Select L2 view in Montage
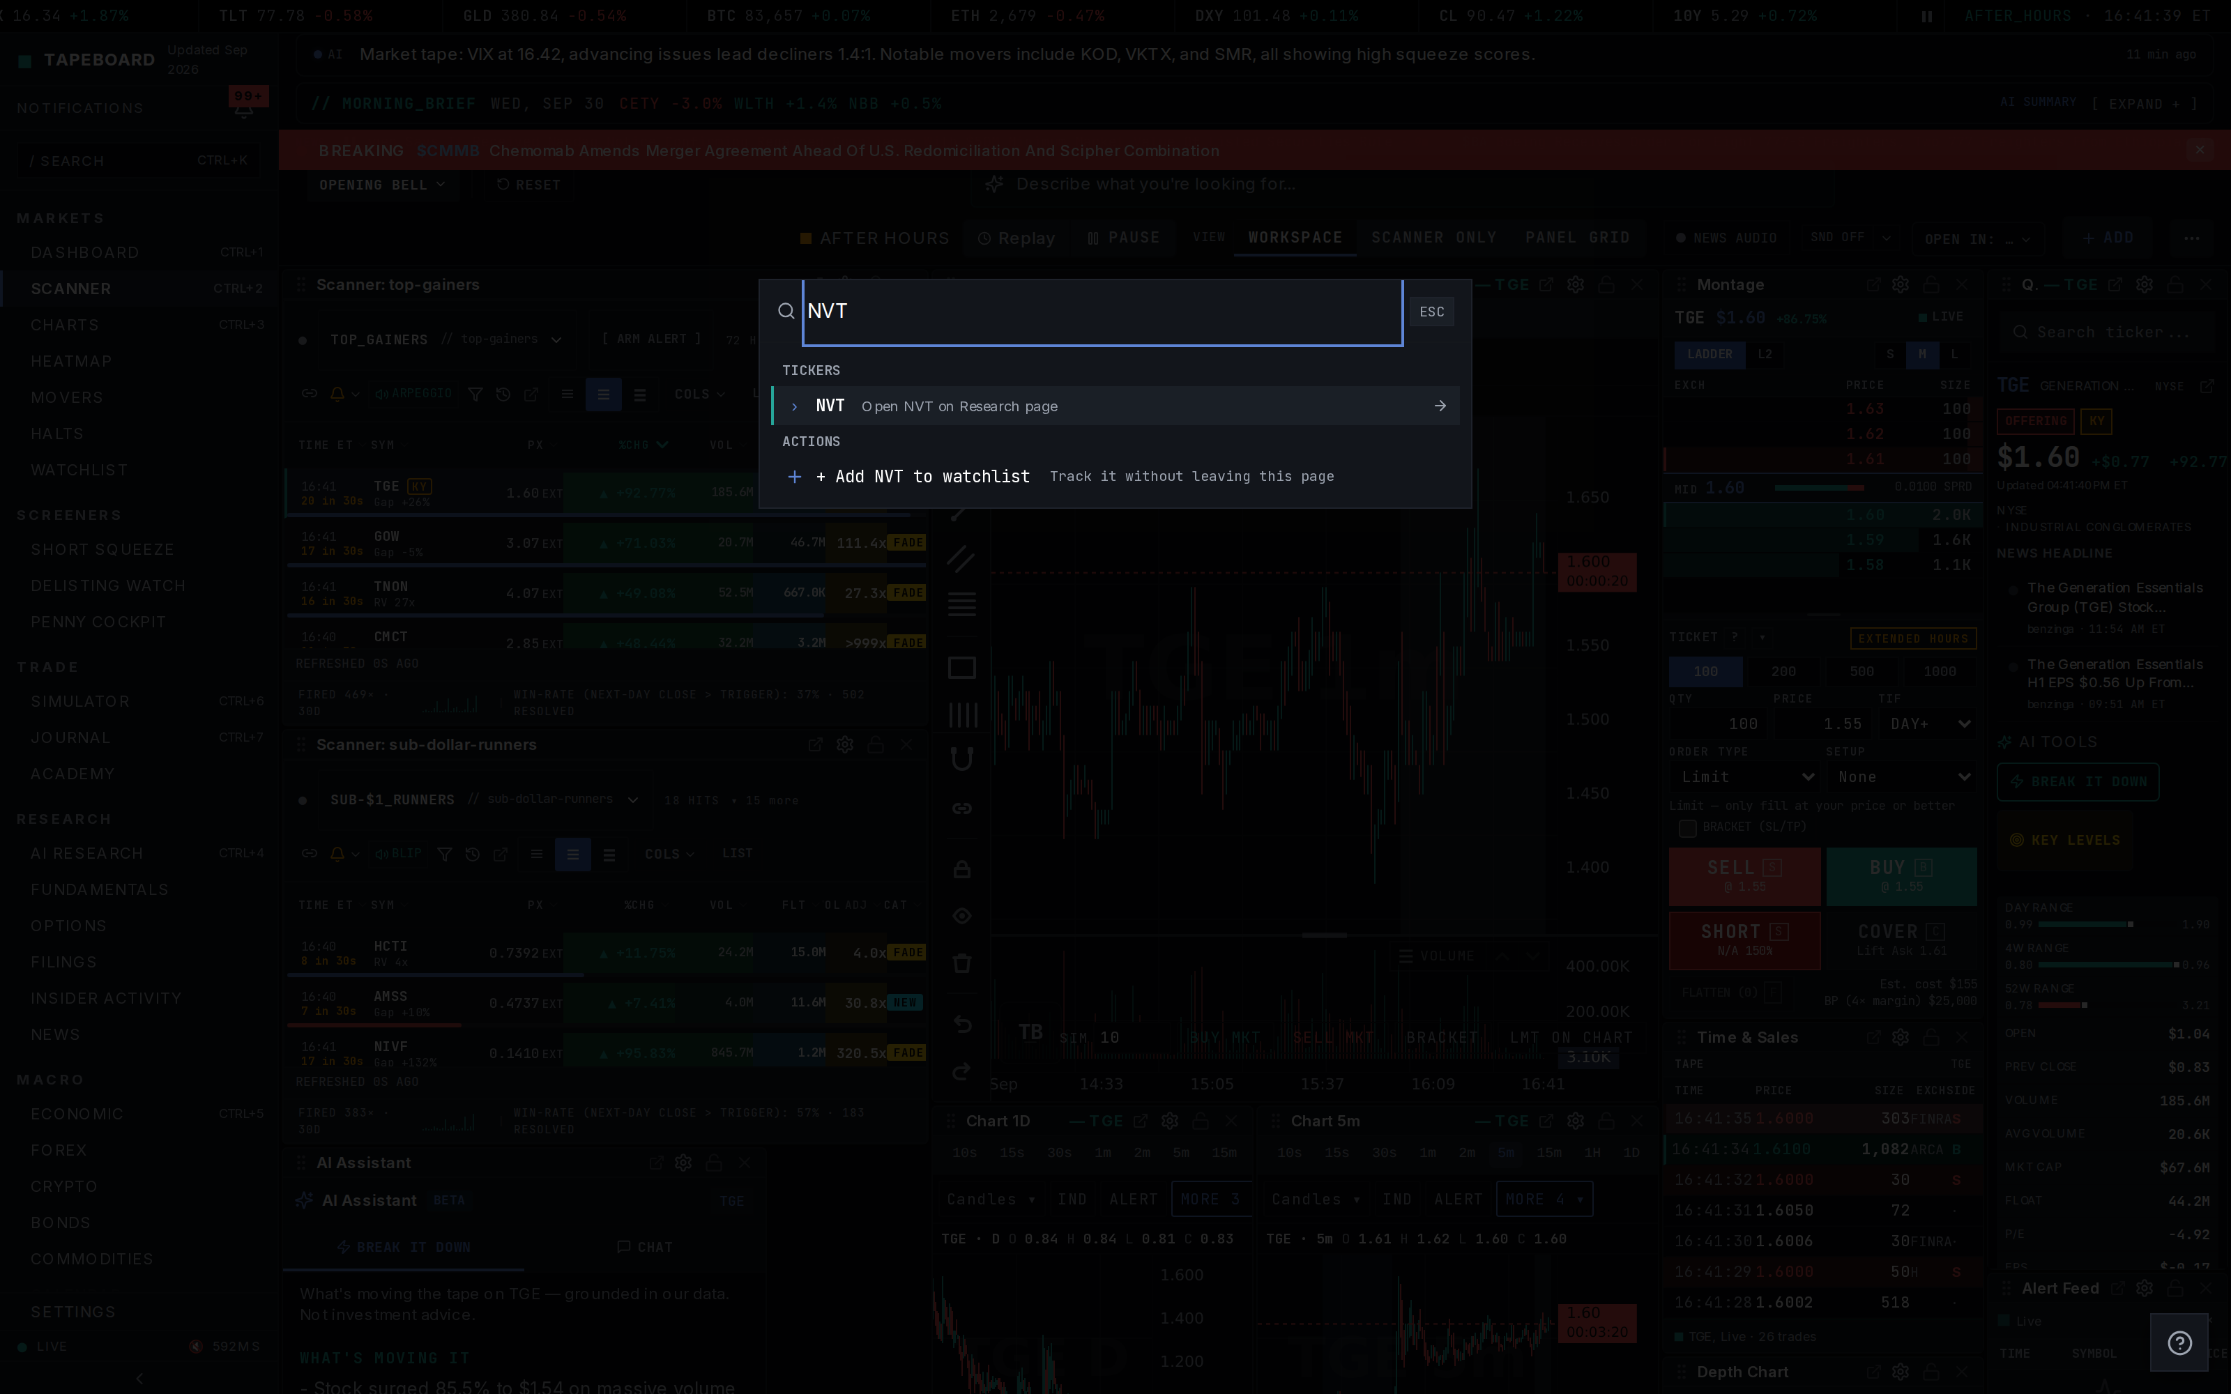 click(1765, 354)
